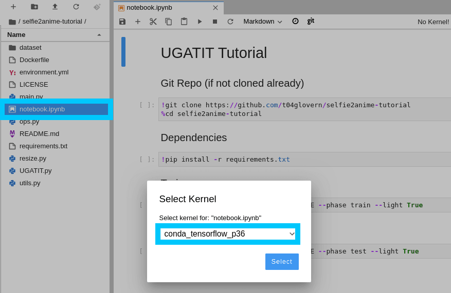Click the Save notebook icon

point(122,22)
